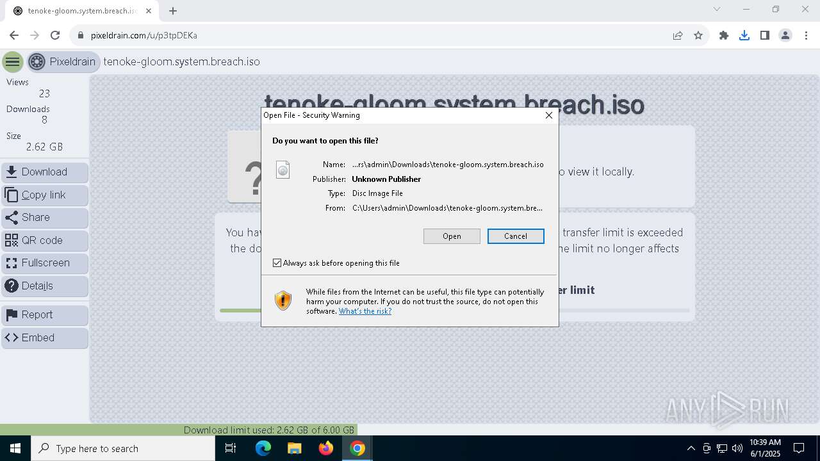Share this page from address bar
The height and width of the screenshot is (461, 820).
(x=678, y=35)
